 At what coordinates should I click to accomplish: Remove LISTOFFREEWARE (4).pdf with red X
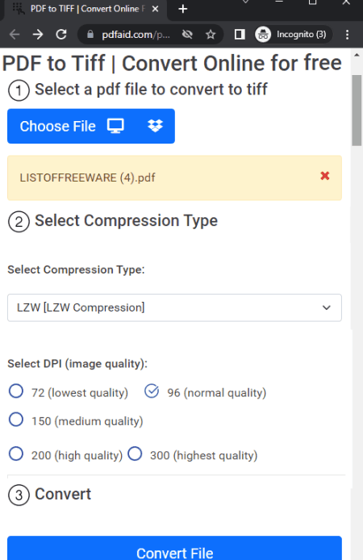(x=325, y=176)
